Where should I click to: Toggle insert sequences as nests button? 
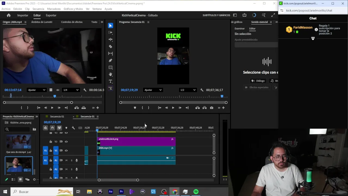tap(45, 128)
